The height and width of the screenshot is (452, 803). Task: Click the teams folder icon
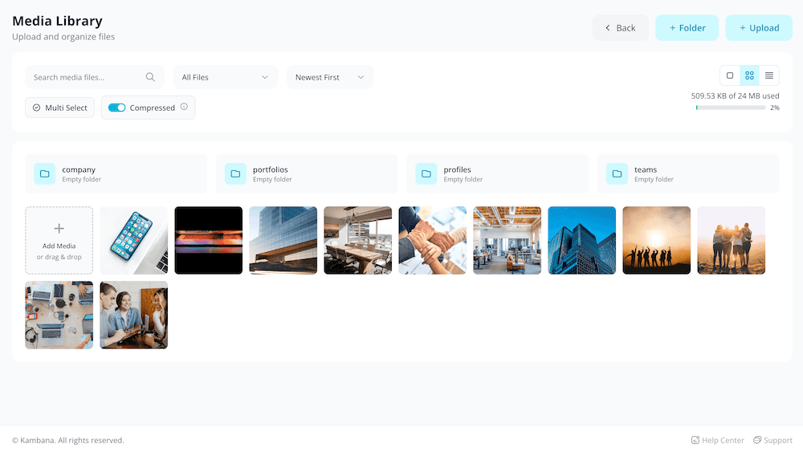617,173
